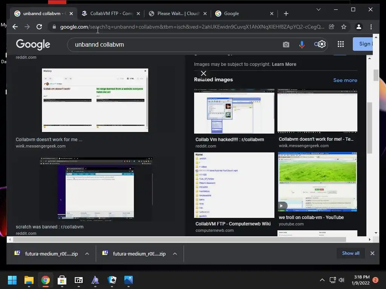Viewport: 386px width, 289px height.
Task: Click the address bar URL
Action: click(192, 27)
